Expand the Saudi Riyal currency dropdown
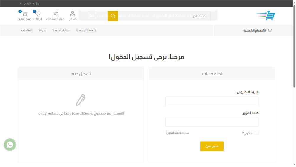 pos(30,4)
